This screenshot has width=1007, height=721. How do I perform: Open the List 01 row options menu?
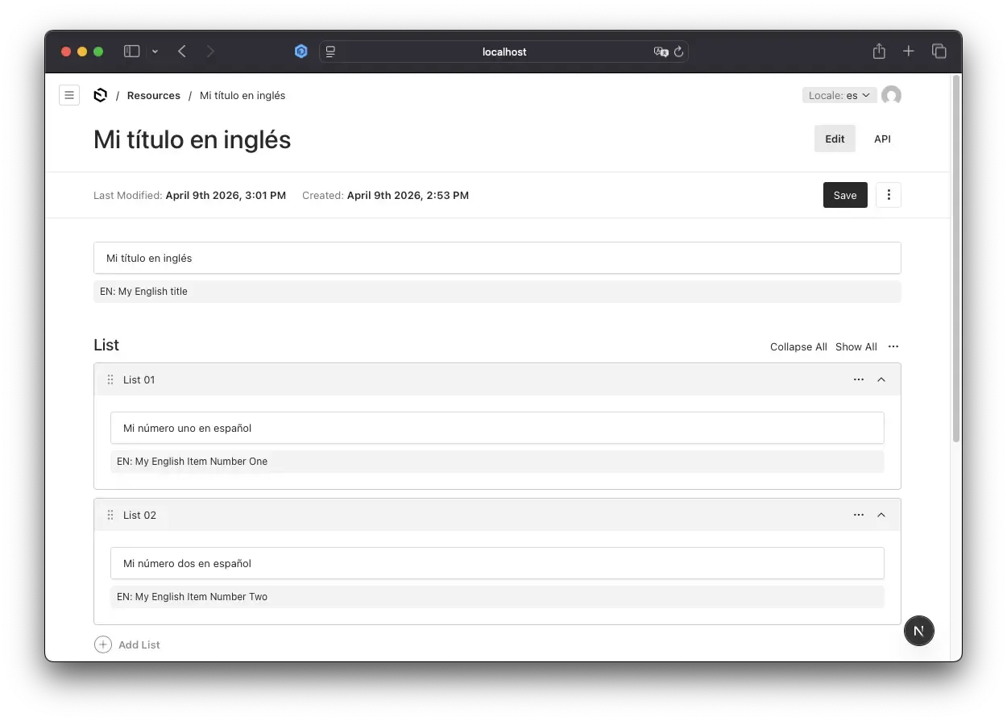click(x=858, y=379)
